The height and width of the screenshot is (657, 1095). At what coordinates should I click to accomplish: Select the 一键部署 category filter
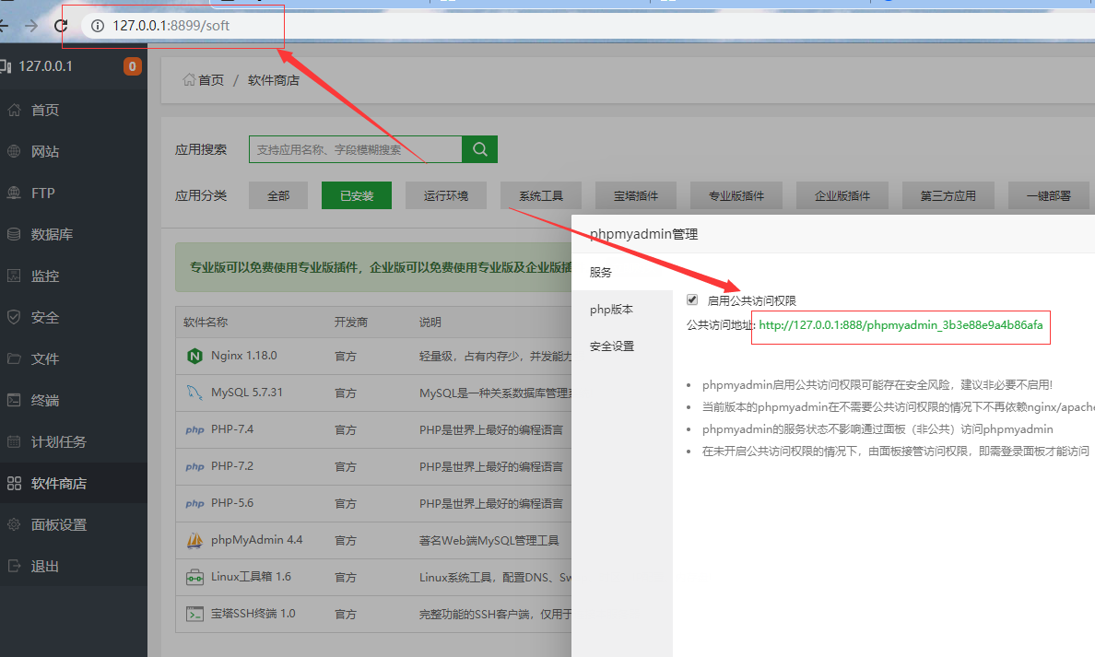[1048, 195]
